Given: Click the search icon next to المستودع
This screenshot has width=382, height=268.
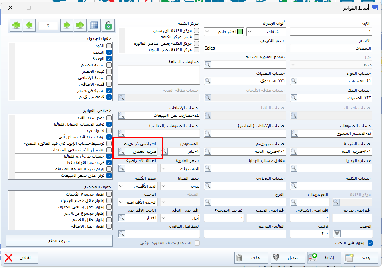Looking at the screenshot, I should coord(165,152).
